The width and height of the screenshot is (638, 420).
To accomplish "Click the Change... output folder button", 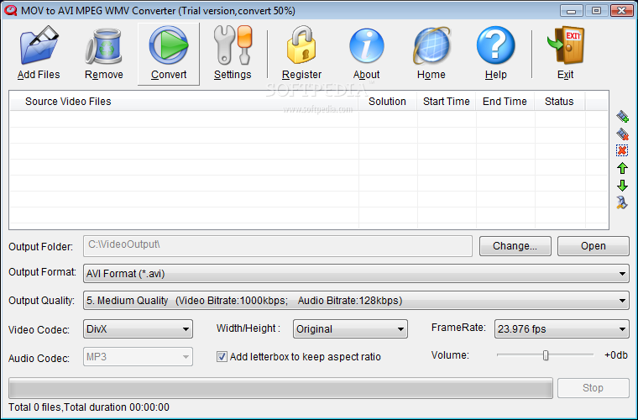I will pos(515,246).
